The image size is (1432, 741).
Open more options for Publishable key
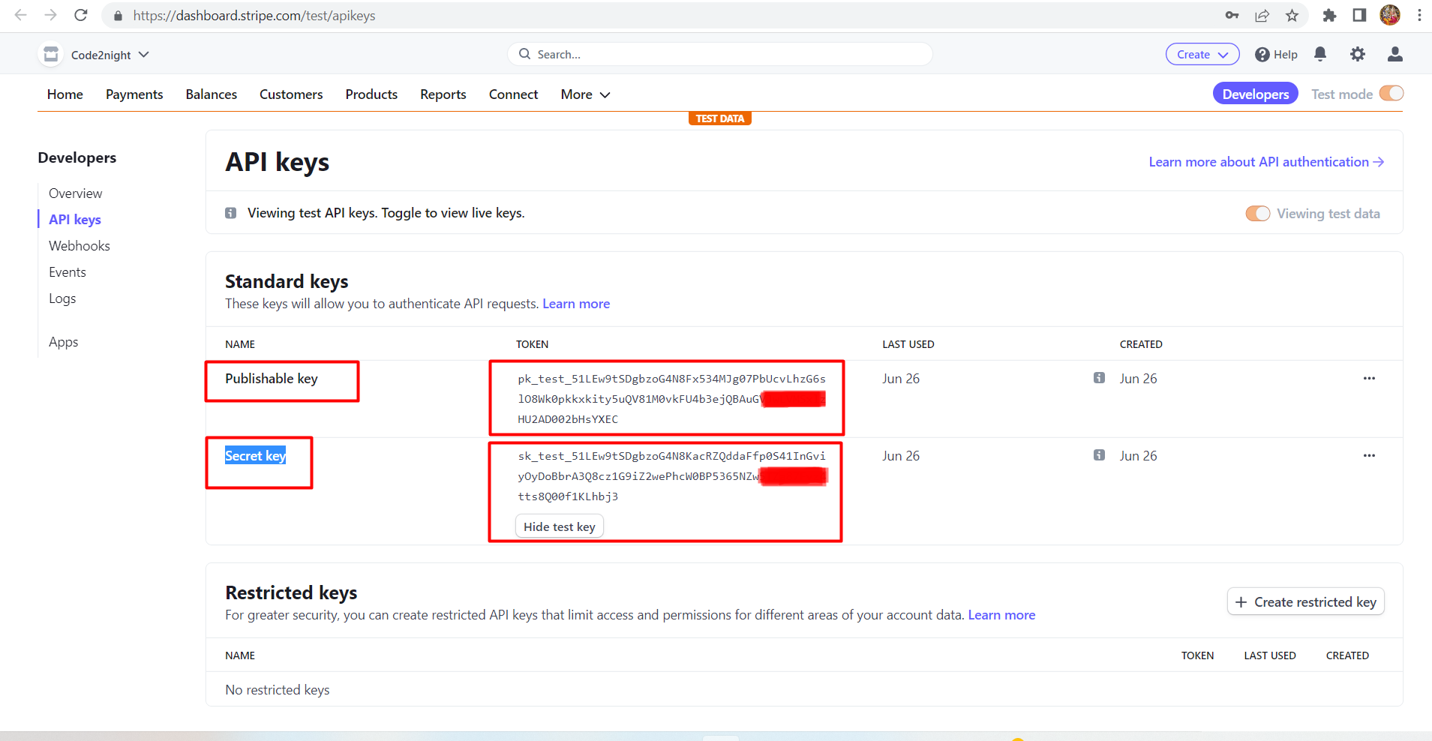tap(1369, 378)
